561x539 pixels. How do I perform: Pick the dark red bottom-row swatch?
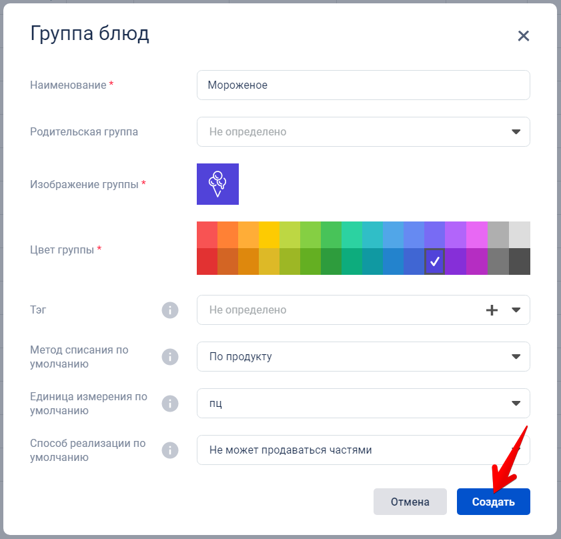207,261
